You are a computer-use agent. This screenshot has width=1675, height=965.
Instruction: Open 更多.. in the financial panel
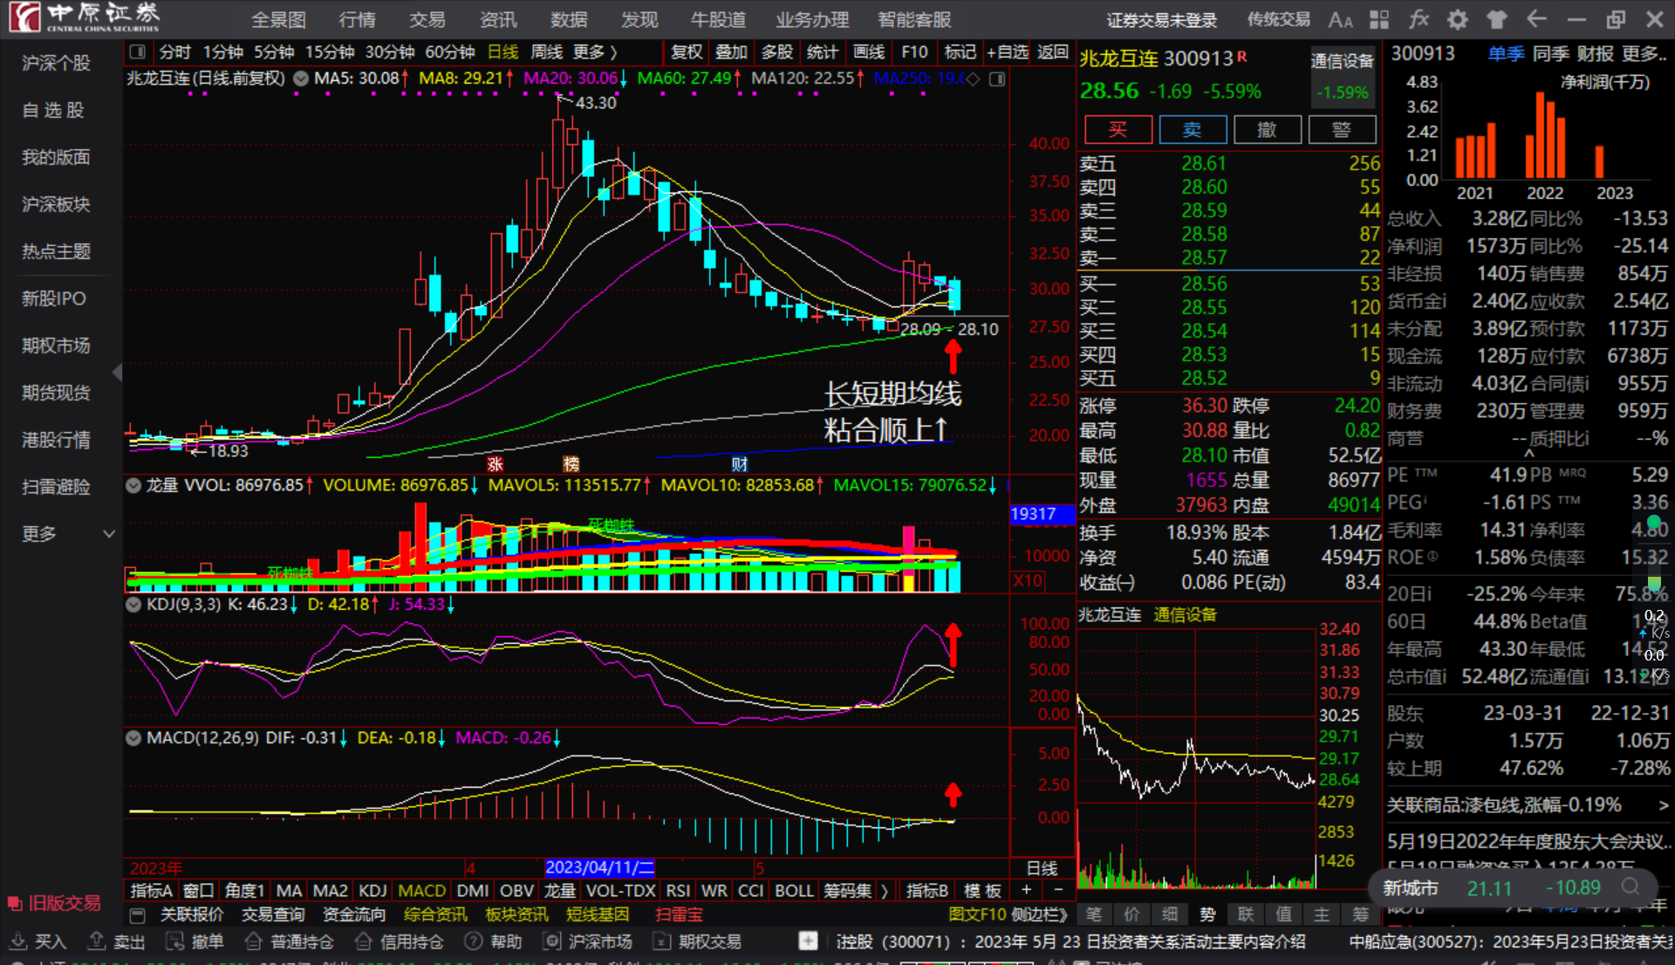coord(1644,54)
